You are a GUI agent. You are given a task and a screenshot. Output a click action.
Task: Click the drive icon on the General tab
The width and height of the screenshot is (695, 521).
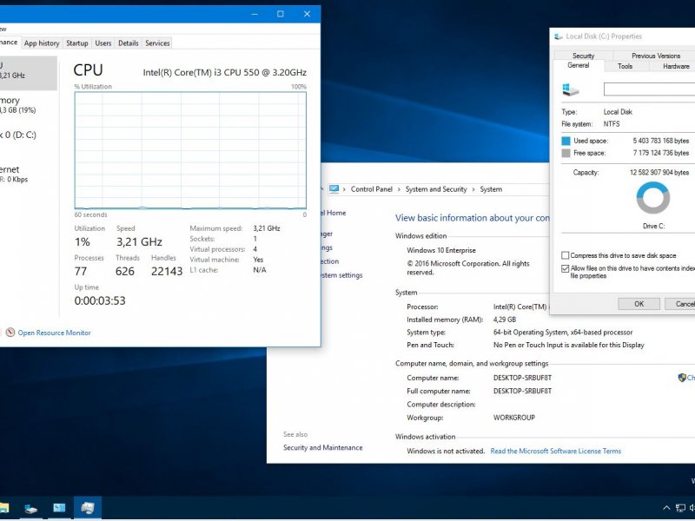click(571, 89)
